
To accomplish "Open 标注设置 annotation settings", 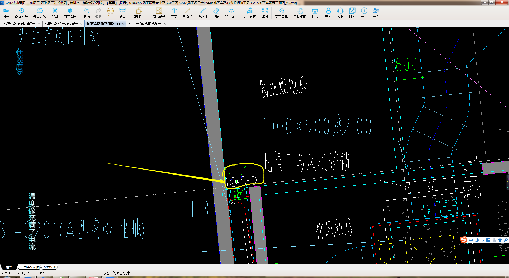I will pos(249,13).
